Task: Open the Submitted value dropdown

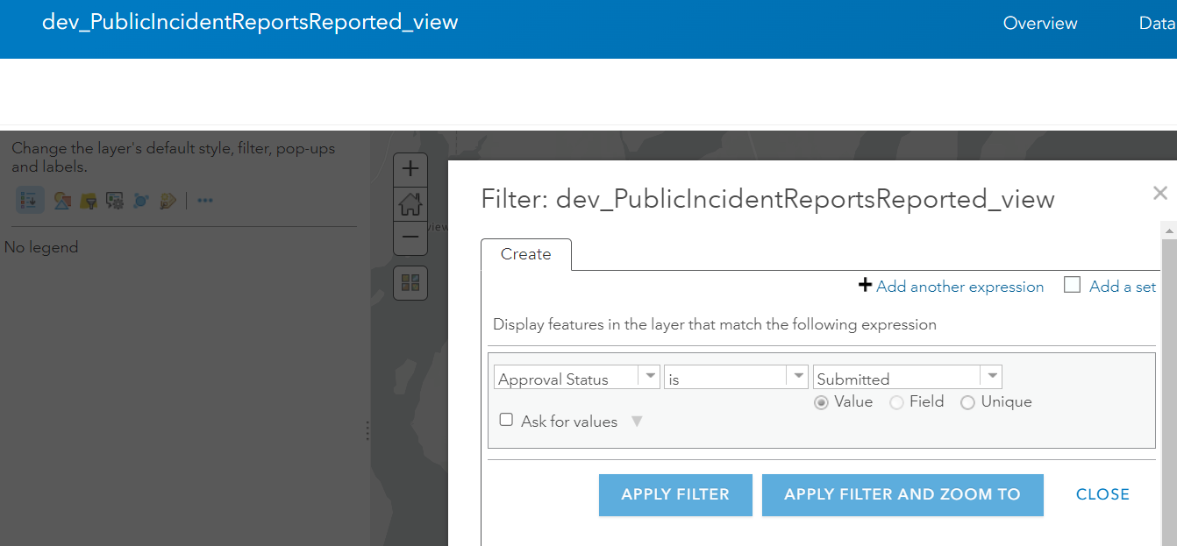Action: [x=991, y=377]
